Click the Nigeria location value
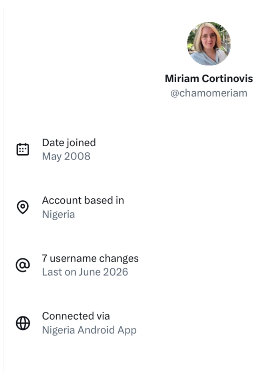Image resolution: width=273 pixels, height=373 pixels. (x=58, y=214)
